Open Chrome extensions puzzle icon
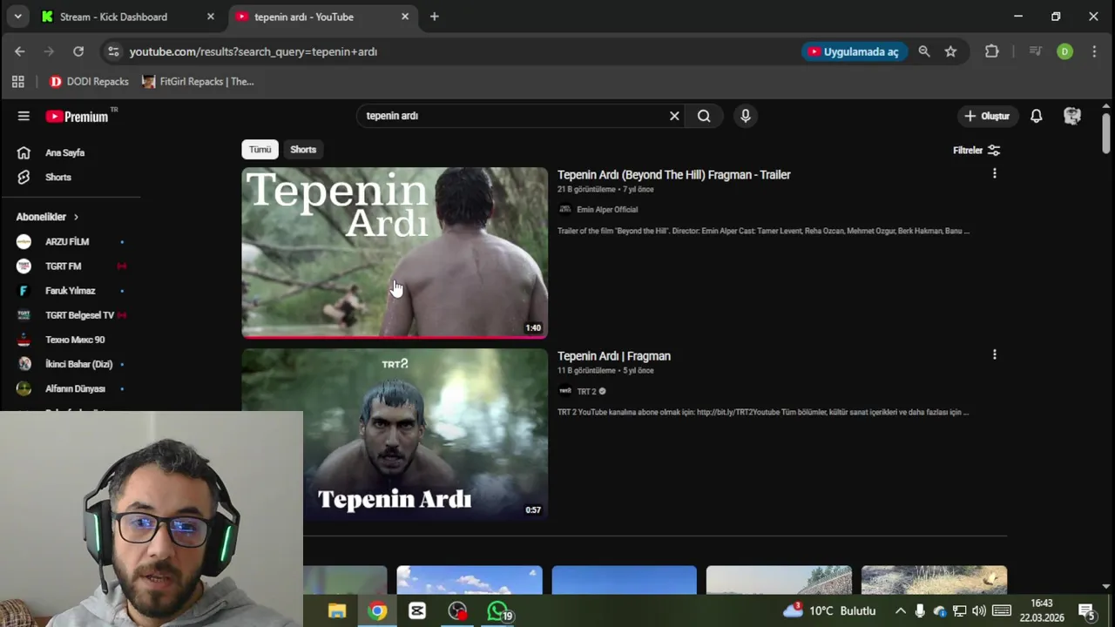Viewport: 1115px width, 627px height. (x=991, y=51)
